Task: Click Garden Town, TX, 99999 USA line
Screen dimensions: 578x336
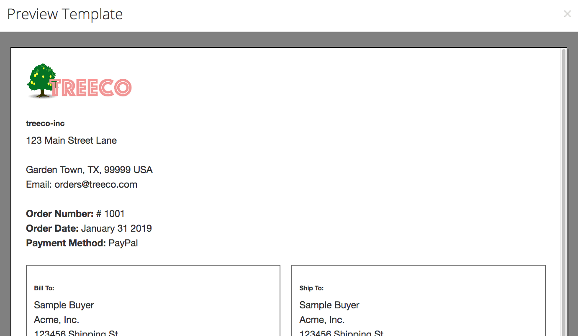Action: click(89, 170)
